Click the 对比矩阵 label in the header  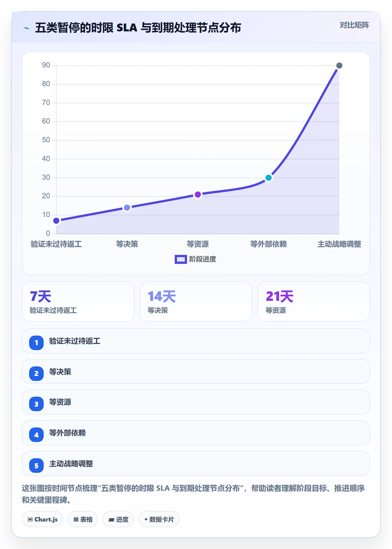coord(354,25)
